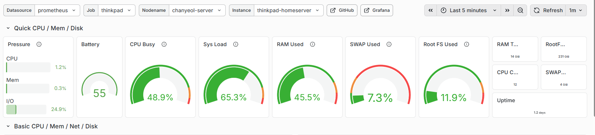Shift time range forwards
The height and width of the screenshot is (135, 595).
click(507, 10)
